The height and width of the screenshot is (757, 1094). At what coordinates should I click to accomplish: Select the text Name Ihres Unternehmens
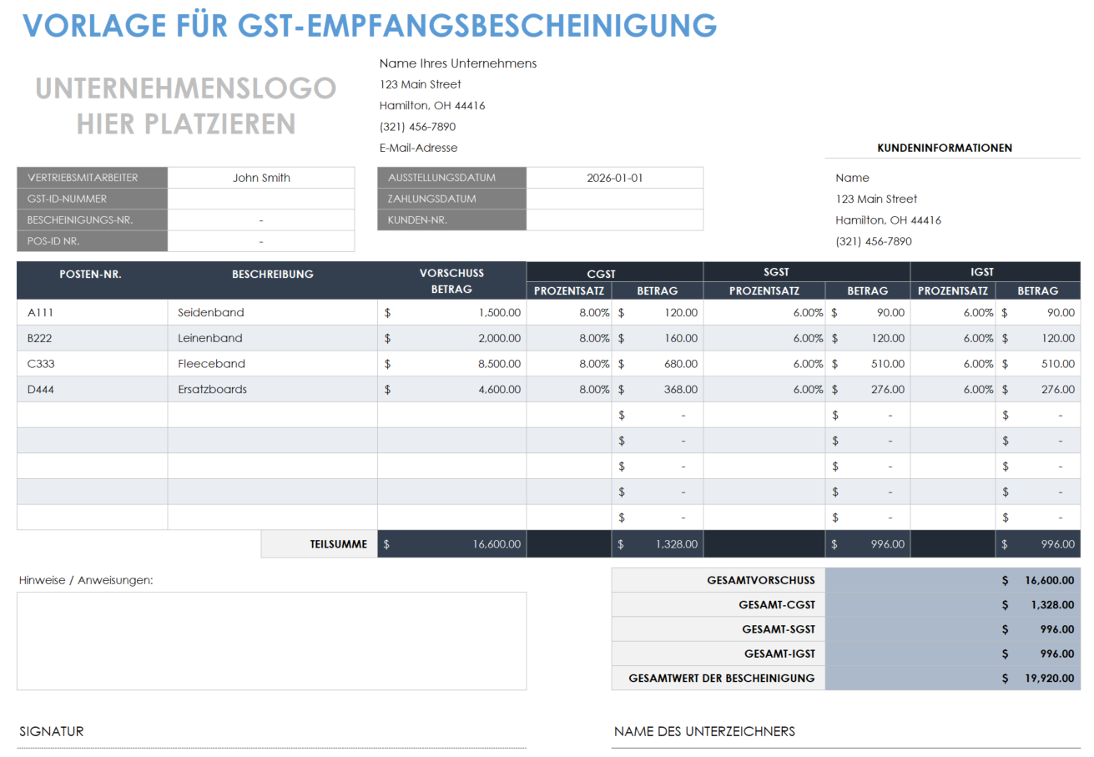(x=458, y=63)
